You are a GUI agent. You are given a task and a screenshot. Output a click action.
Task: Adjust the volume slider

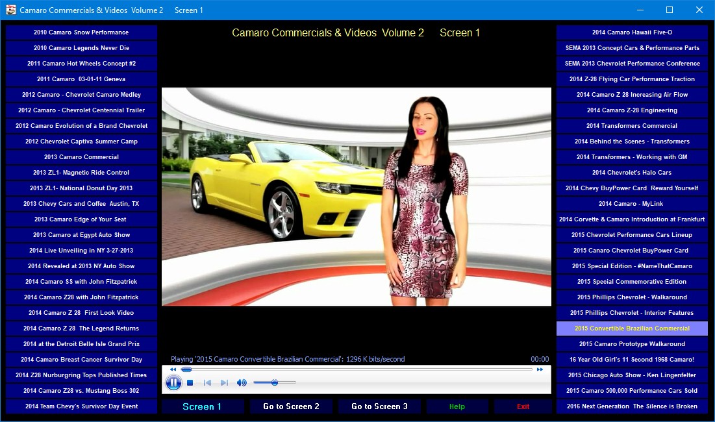coord(275,382)
